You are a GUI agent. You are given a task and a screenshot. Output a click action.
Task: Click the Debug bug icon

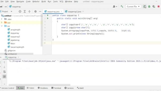(149, 7)
